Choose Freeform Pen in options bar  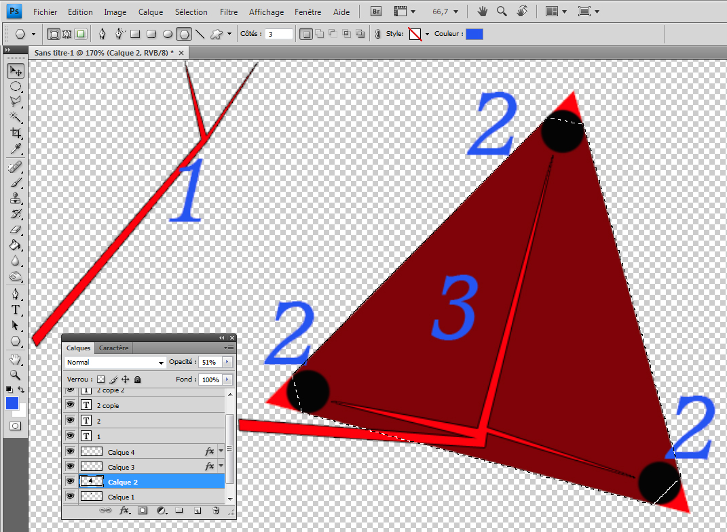[119, 34]
